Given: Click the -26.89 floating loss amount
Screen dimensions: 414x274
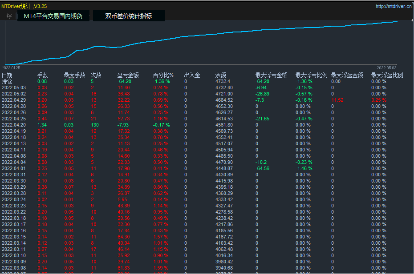Looking at the screenshot, I should pos(263,94).
